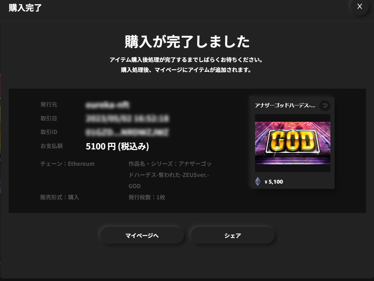Click the ¥5,100 price on the card
Screen dimensions: 374x281
pos(274,182)
